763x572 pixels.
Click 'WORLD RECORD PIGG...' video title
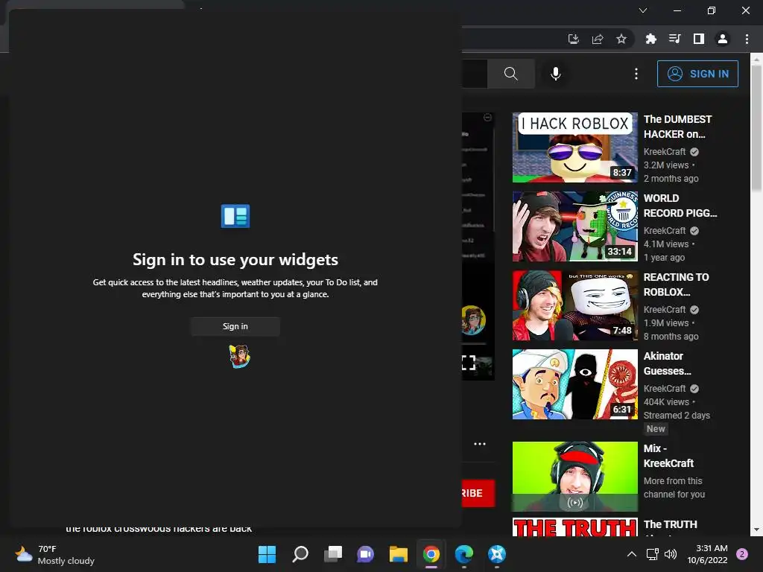pos(680,206)
